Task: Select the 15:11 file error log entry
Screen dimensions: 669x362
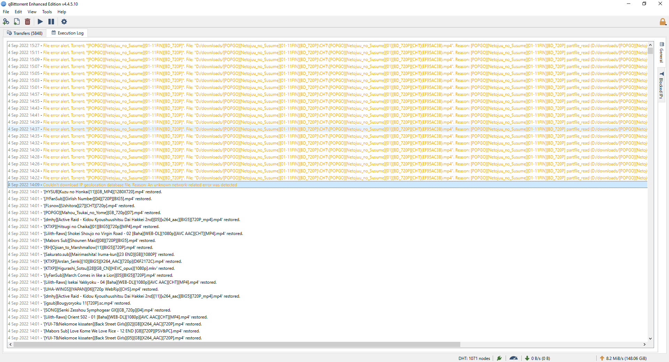Action: point(328,53)
